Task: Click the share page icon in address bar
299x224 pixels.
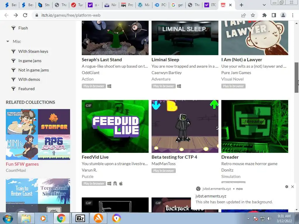Action: click(x=244, y=15)
